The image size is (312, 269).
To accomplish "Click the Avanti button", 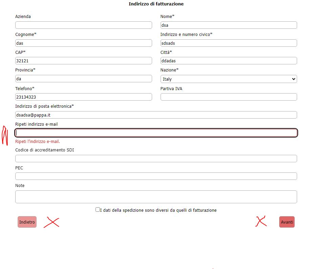I will [x=287, y=222].
